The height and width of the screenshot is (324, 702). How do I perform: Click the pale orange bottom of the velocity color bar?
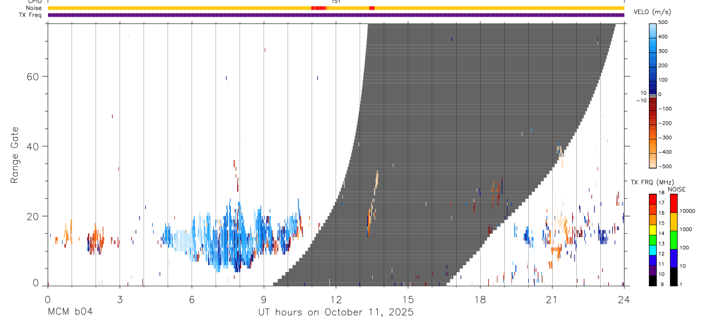coord(653,161)
